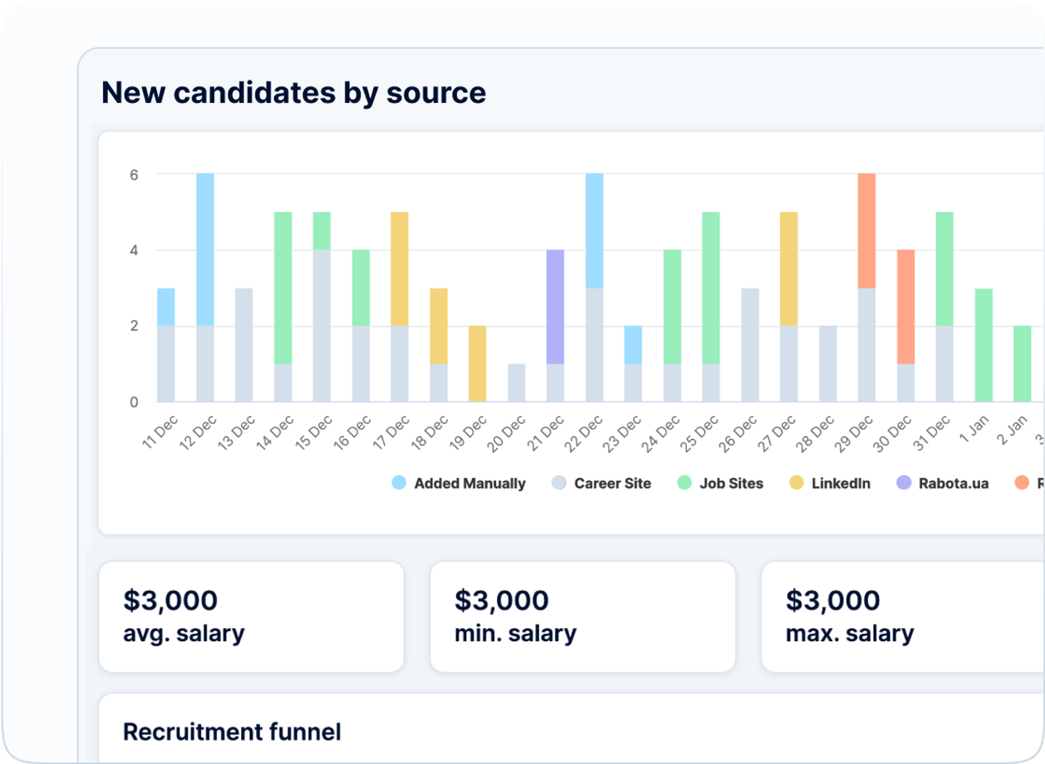Select the orange segment of the 29 Dec bar
This screenshot has height=764, width=1045.
[866, 231]
